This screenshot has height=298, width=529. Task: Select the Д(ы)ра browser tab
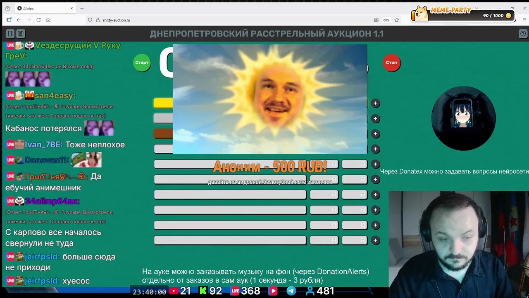click(x=45, y=8)
